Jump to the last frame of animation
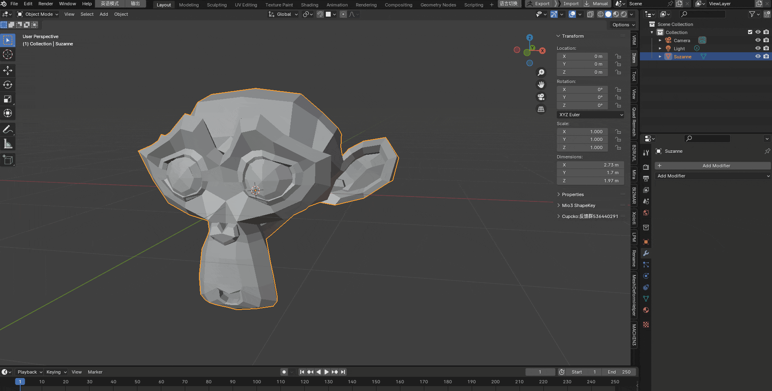The width and height of the screenshot is (772, 391). pyautogui.click(x=343, y=372)
